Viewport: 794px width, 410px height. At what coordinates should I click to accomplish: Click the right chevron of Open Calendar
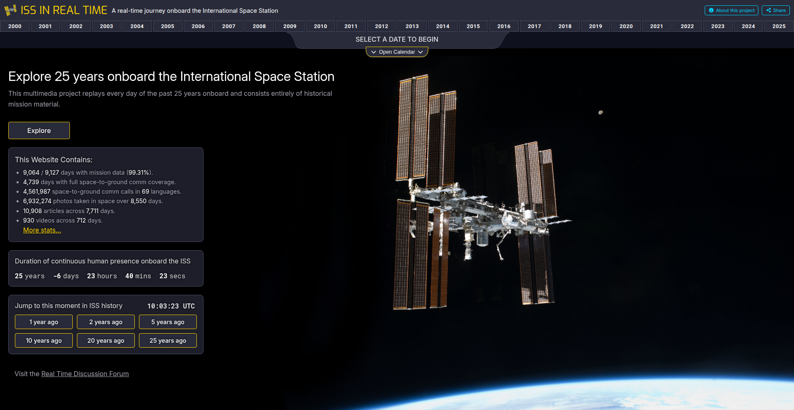tap(421, 52)
